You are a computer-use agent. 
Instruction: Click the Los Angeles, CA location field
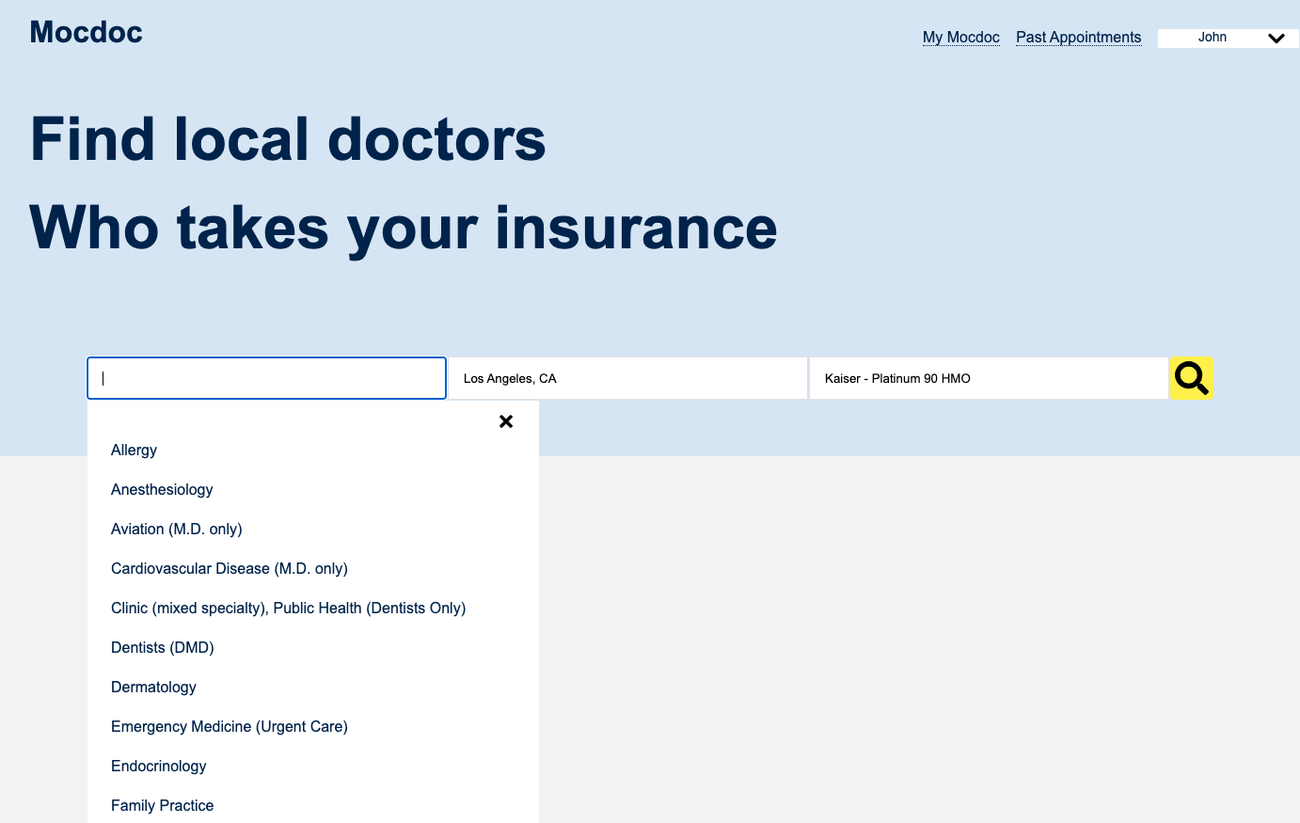(627, 378)
